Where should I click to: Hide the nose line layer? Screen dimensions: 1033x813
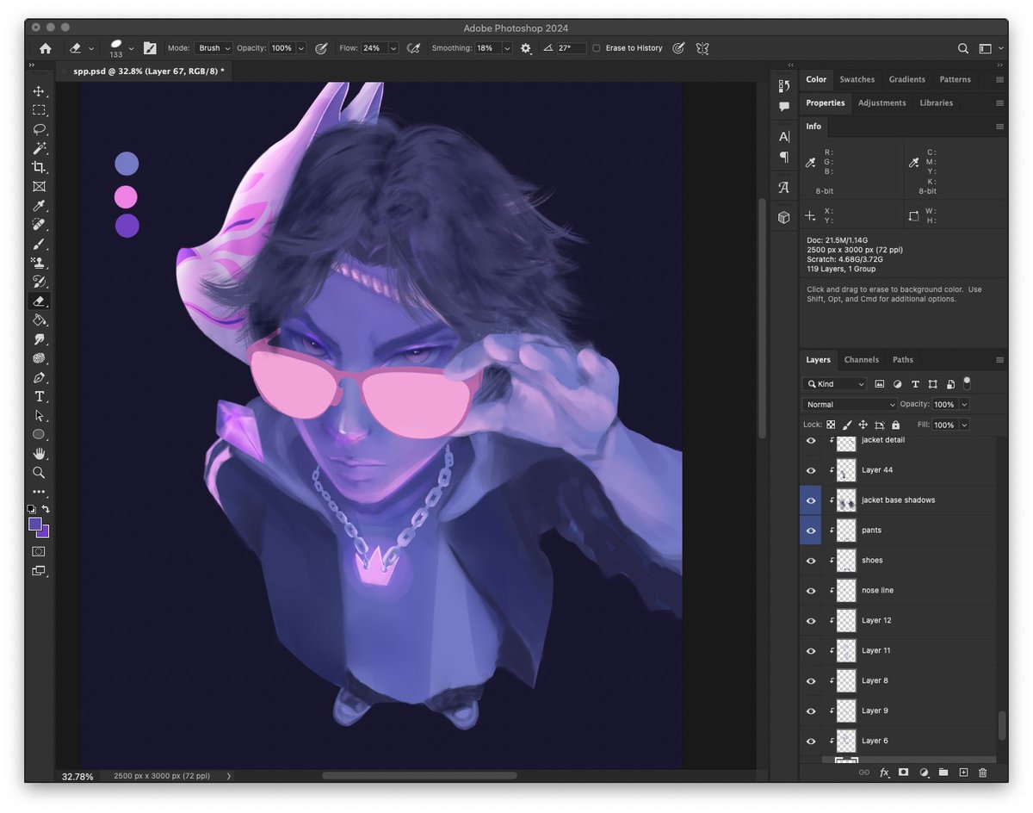(811, 591)
